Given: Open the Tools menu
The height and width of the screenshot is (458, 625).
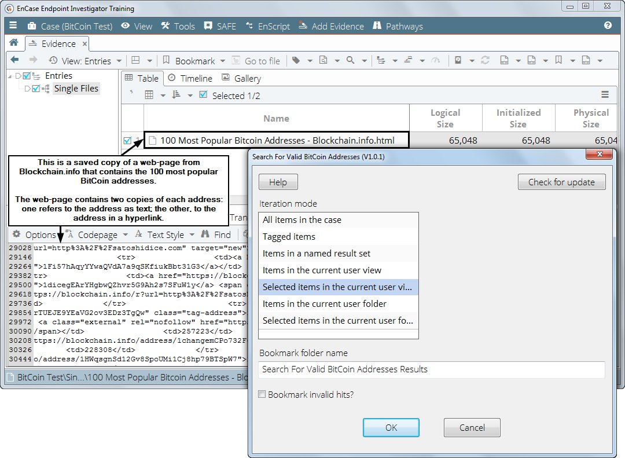Looking at the screenshot, I should 178,26.
